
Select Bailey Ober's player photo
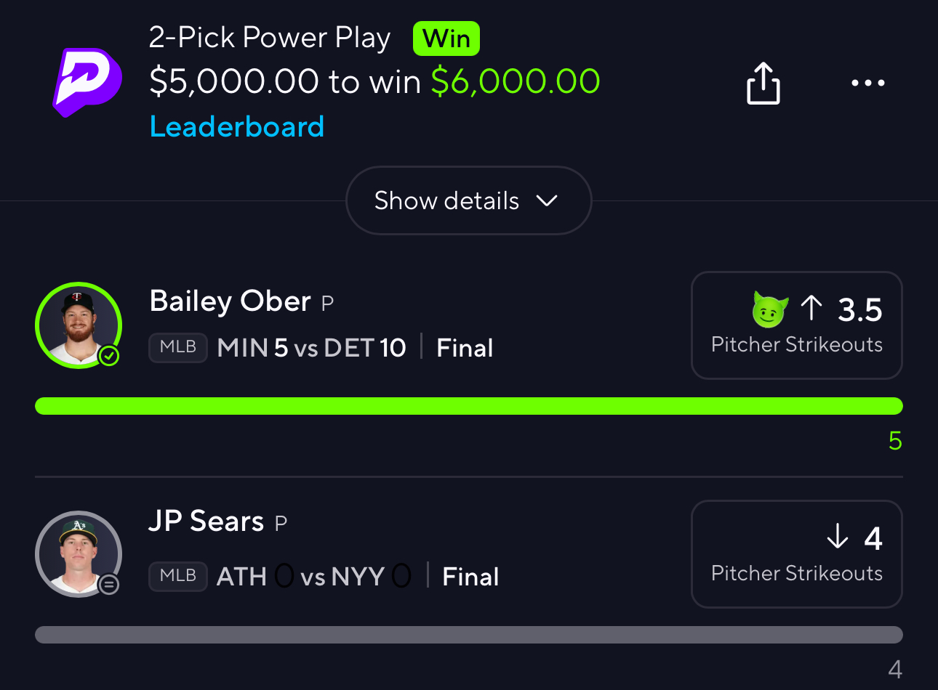[78, 325]
